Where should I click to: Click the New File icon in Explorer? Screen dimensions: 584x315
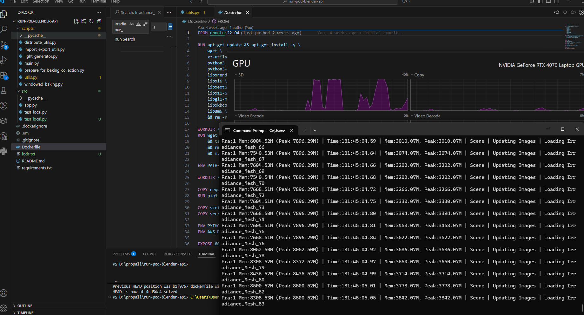pos(76,21)
